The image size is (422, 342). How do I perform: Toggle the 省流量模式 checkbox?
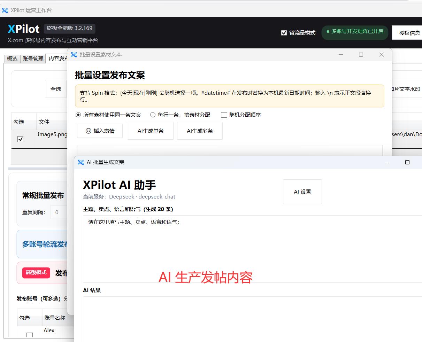(x=284, y=33)
